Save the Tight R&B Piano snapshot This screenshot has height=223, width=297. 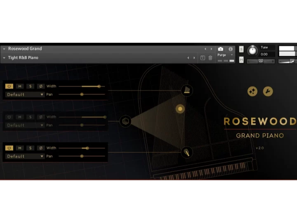[203, 58]
